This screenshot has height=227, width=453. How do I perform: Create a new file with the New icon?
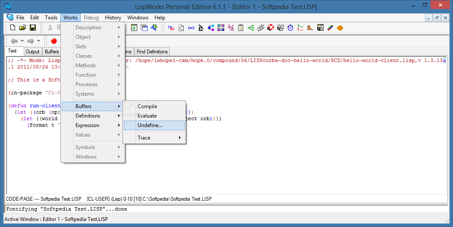pyautogui.click(x=13, y=28)
